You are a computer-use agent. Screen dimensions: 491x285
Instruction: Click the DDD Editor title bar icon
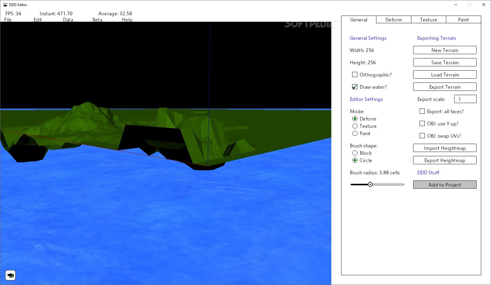(5, 5)
